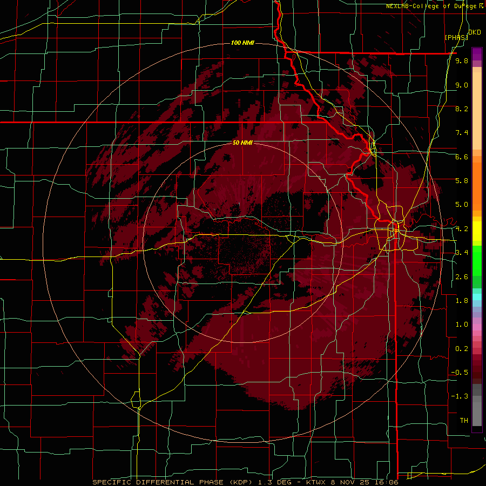
Task: Click the "[PHAS]" label above the color bar
Action: tap(456, 37)
